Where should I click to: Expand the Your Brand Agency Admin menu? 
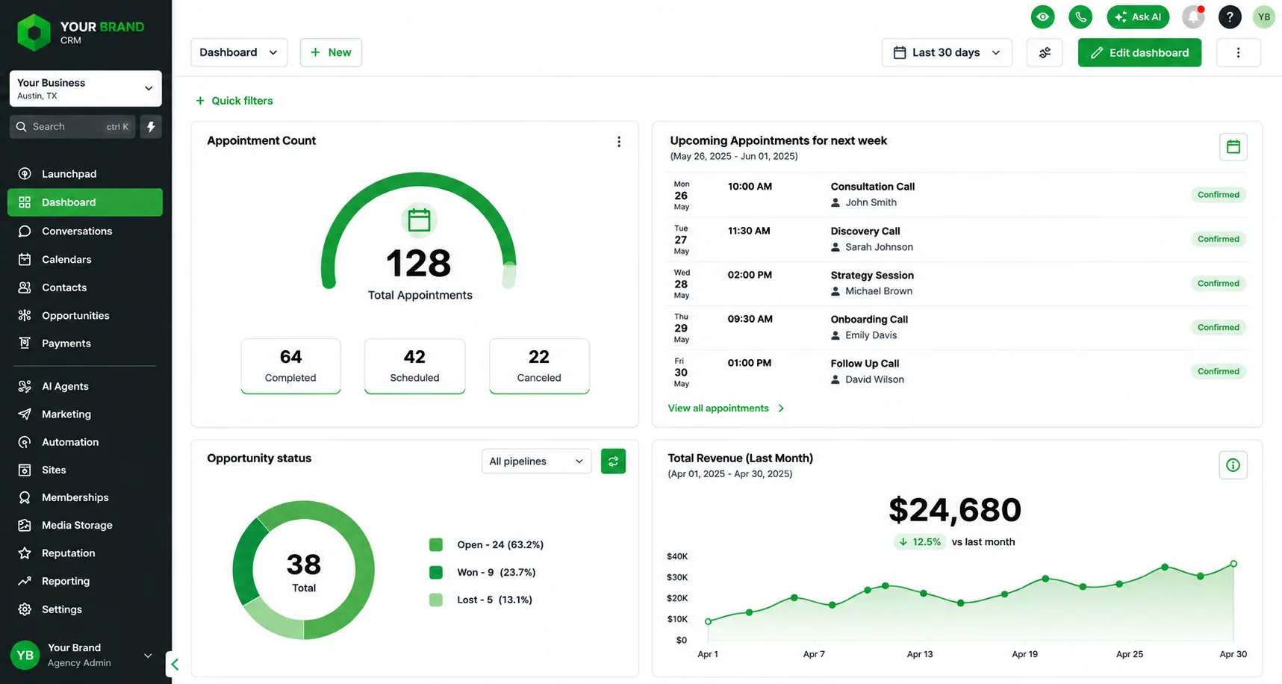(x=82, y=656)
